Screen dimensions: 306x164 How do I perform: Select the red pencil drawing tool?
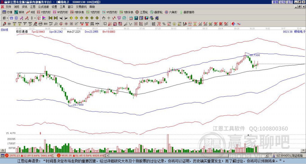tap(4, 24)
